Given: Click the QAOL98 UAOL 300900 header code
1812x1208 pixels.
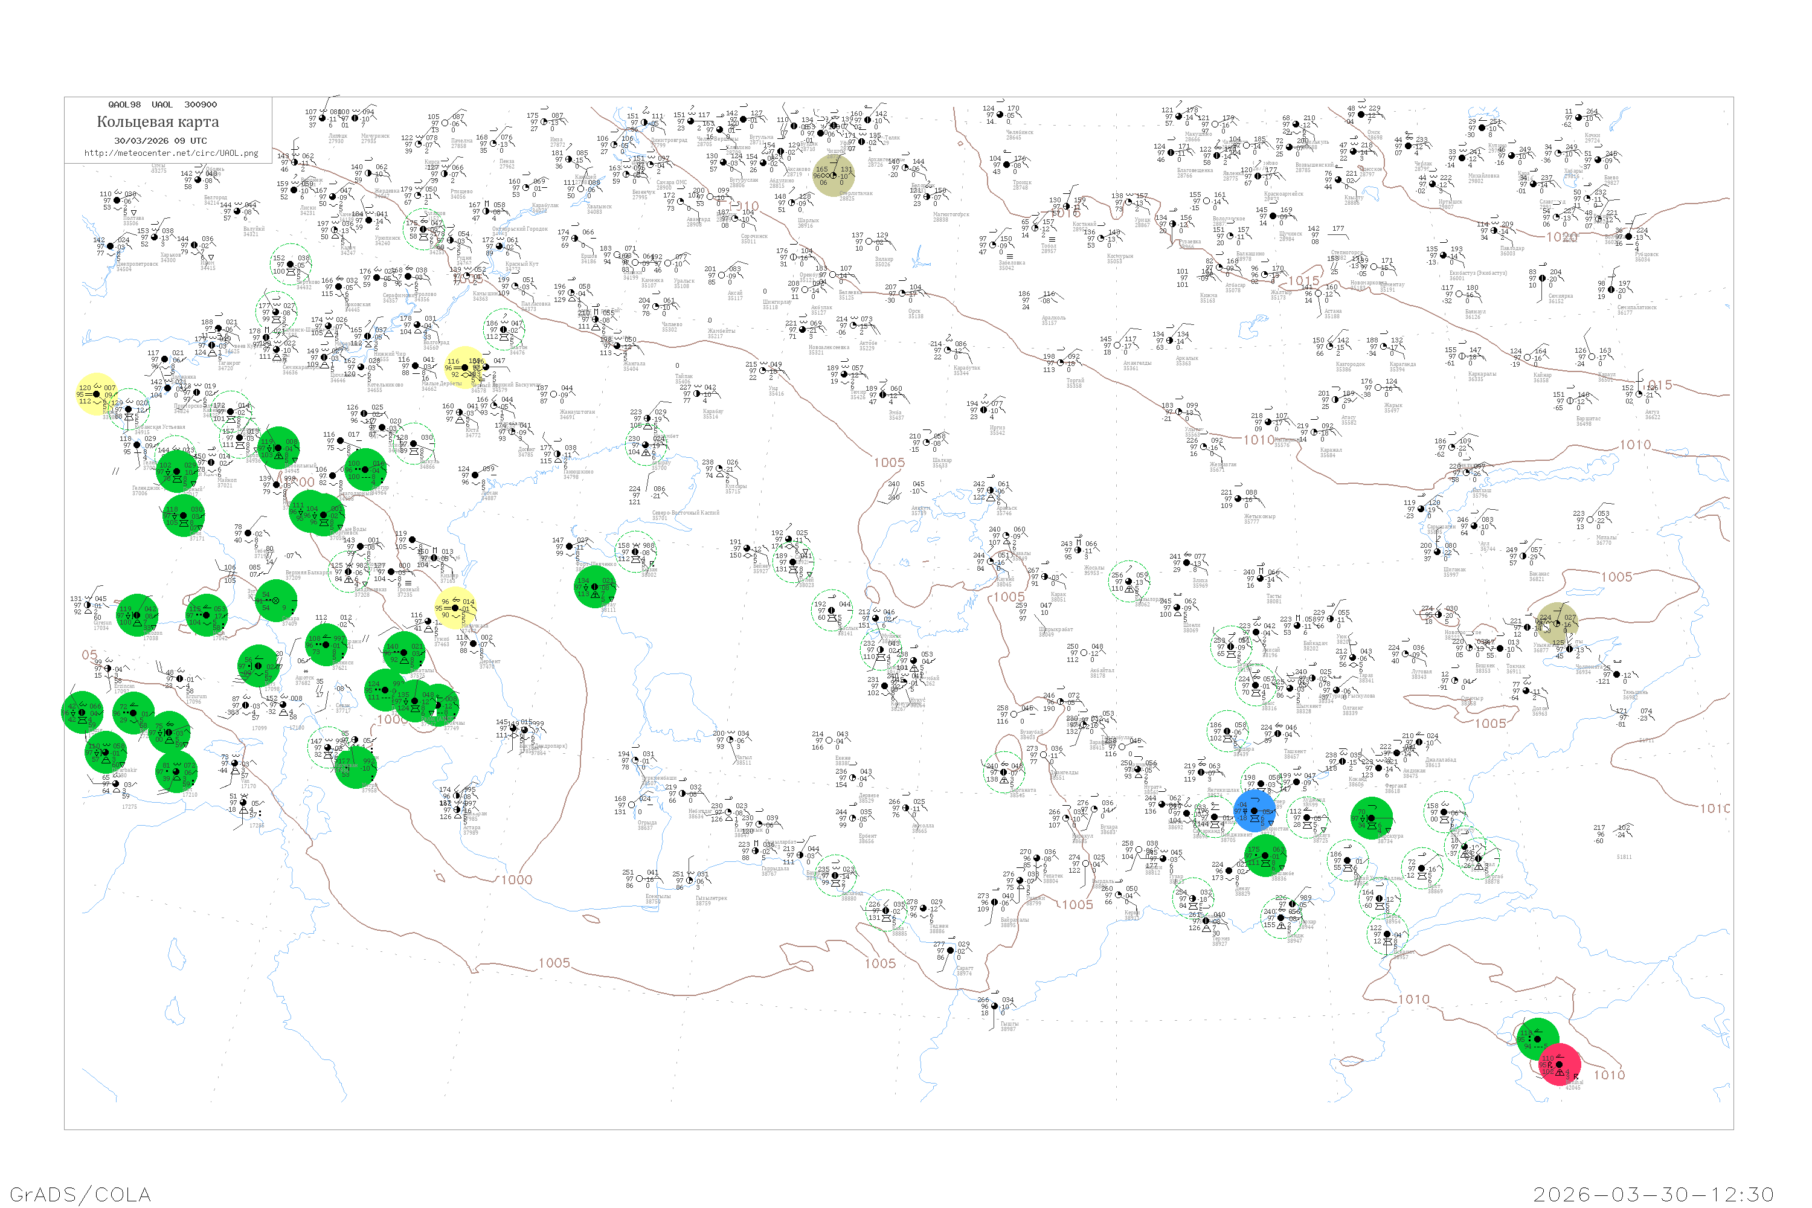Looking at the screenshot, I should point(162,104).
